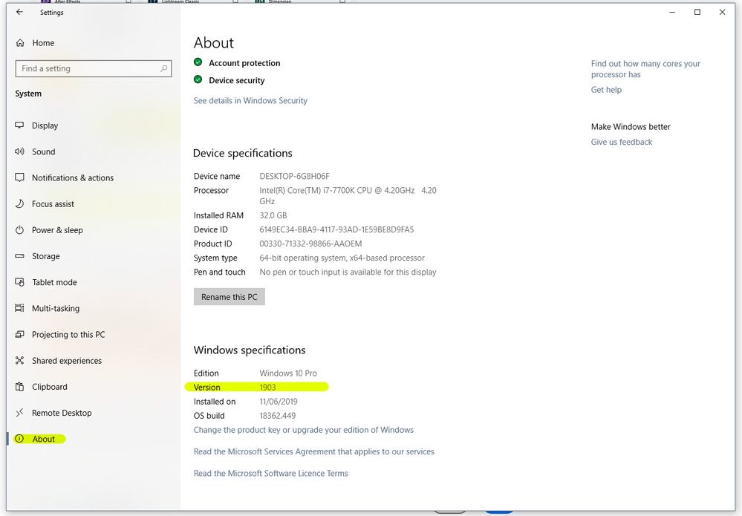Click the Display monitor icon
742x516 pixels.
coord(19,125)
